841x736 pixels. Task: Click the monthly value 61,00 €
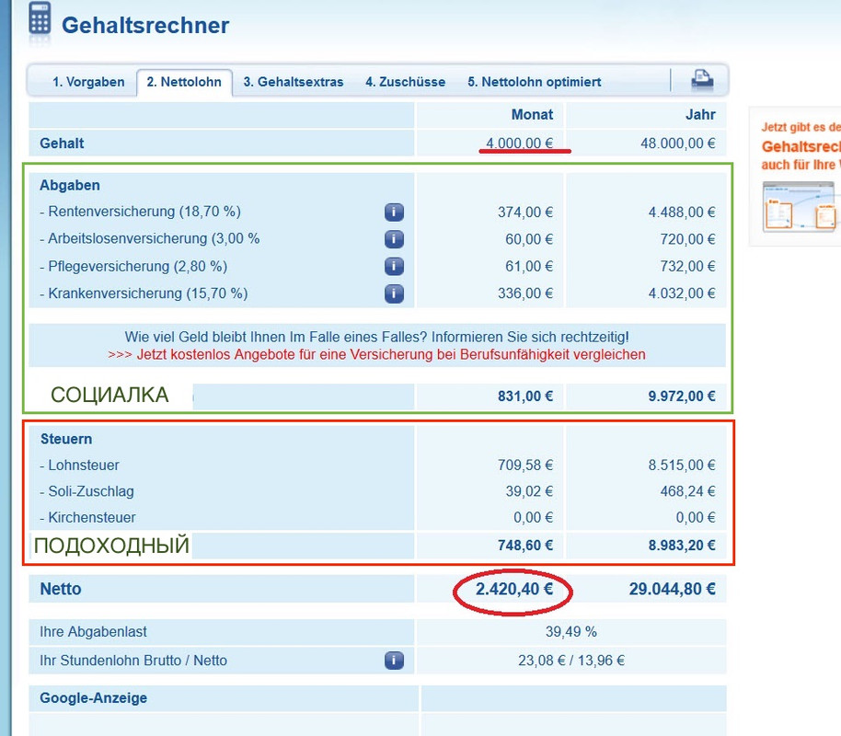[529, 266]
